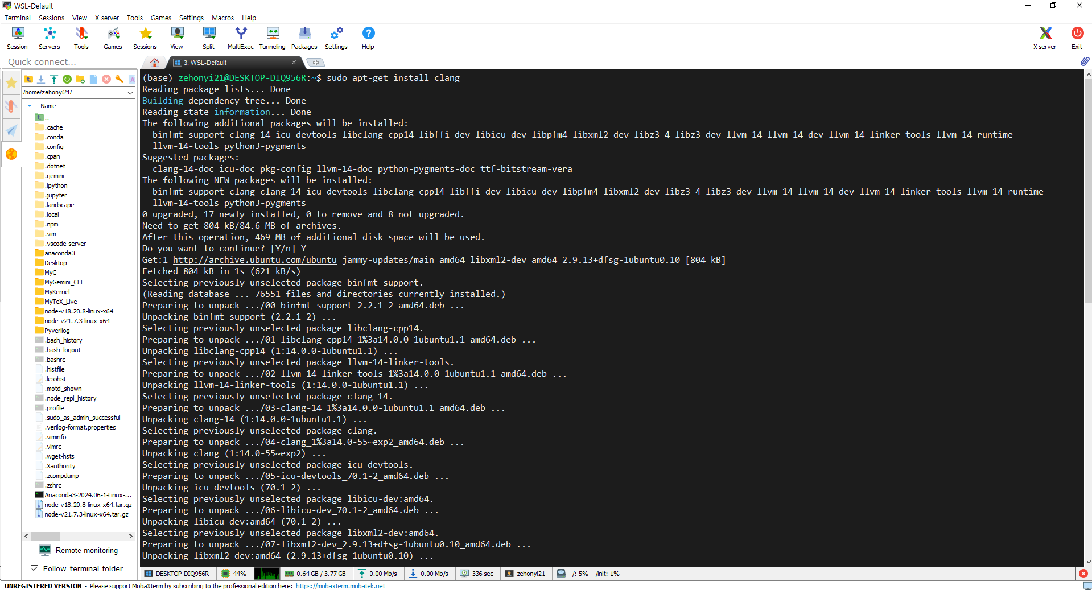Open the Terminal menu
Viewport: 1092px width, 590px height.
point(18,18)
